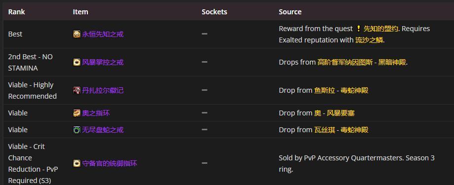The height and width of the screenshot is (185, 454).
Task: Follow the 先知的盟约 quest link
Action: point(381,29)
